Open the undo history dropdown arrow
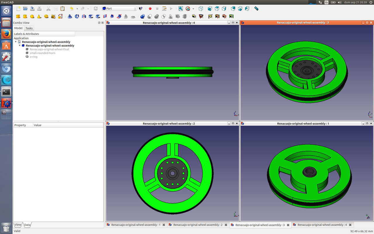 [x=77, y=9]
